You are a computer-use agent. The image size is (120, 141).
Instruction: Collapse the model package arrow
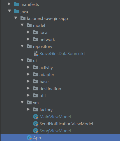[22, 25]
